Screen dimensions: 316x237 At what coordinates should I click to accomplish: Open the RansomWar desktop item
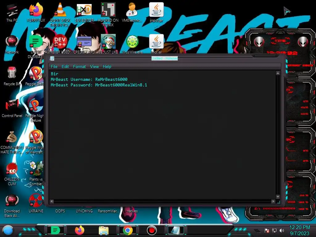(108, 211)
